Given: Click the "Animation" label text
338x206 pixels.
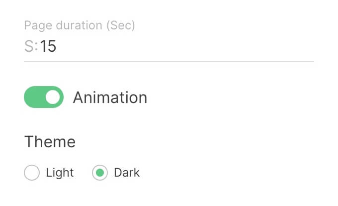Looking at the screenshot, I should 110,98.
